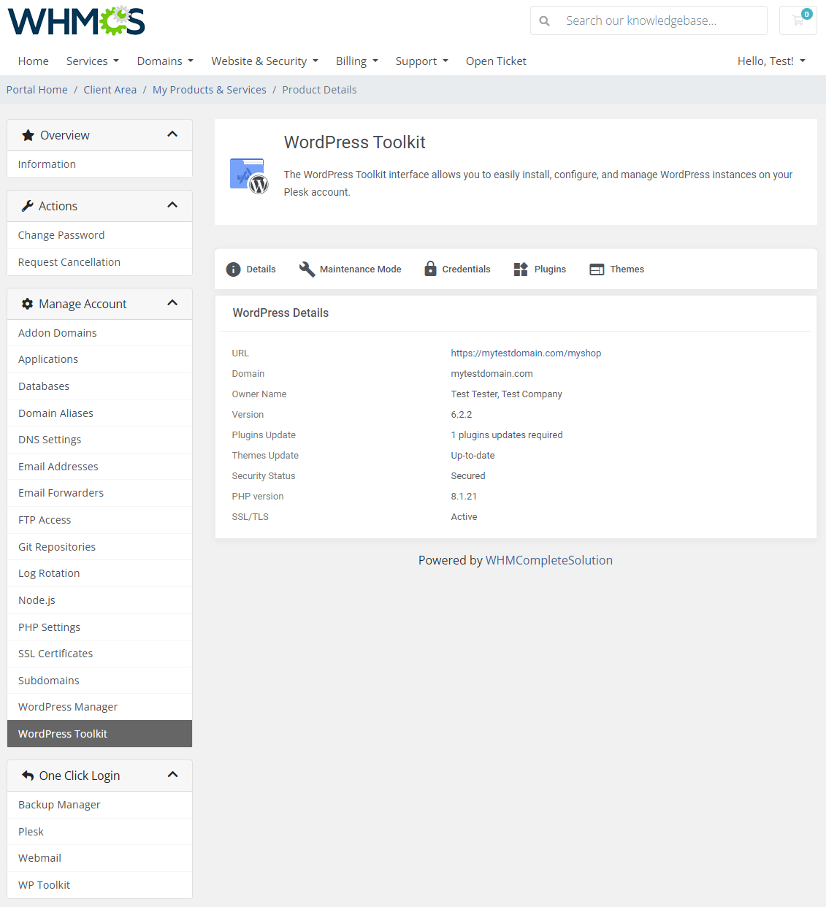Expand the Services dropdown menu
This screenshot has width=826, height=907.
(92, 61)
